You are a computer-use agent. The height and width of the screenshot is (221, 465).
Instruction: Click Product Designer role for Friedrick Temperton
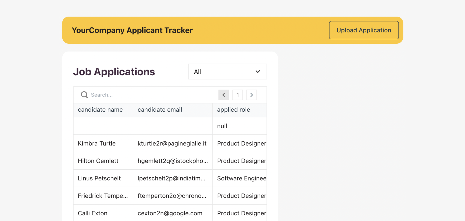pyautogui.click(x=240, y=196)
